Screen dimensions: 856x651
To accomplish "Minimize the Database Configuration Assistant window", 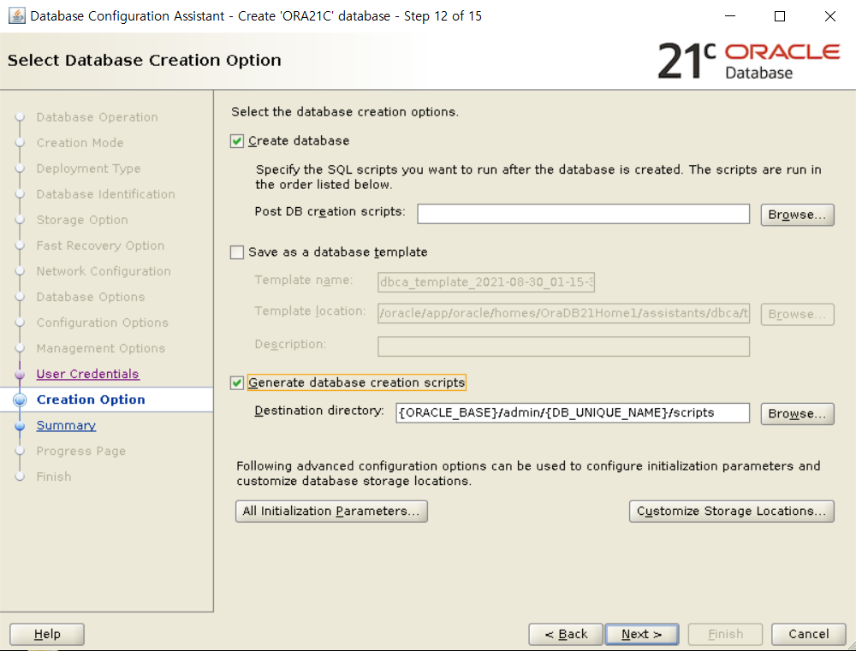I will [x=730, y=15].
